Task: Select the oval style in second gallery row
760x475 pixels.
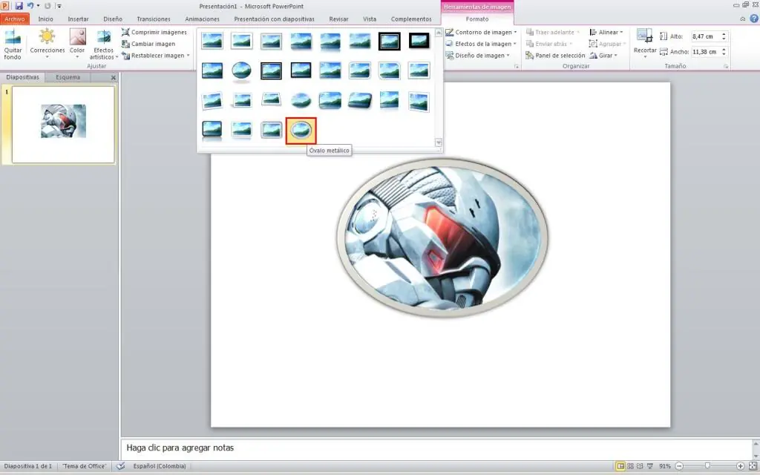Action: coord(241,71)
